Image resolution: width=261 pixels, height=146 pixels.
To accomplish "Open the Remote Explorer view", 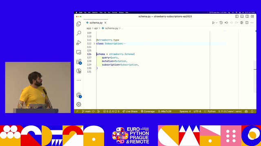I will 79,52.
